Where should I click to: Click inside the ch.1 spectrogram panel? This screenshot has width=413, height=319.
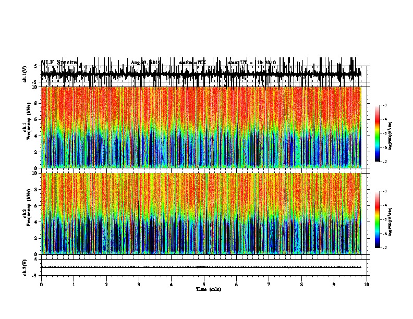201,127
